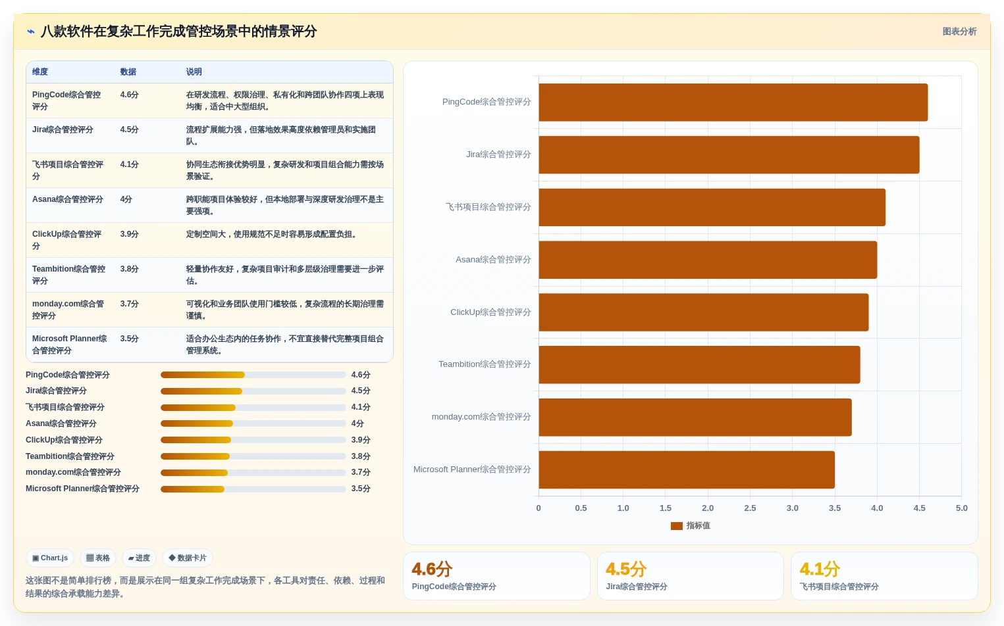
Task: Click the PingCode综合管控评分 table cell
Action: 69,101
